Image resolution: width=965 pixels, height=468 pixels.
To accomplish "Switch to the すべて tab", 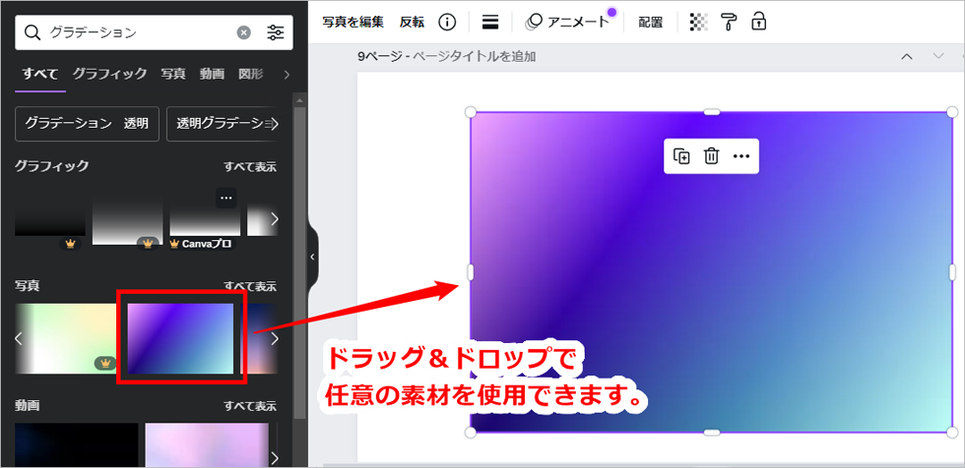I will 40,75.
